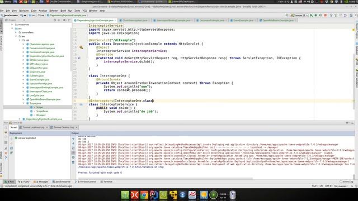Open the Navigate menu

23,11
